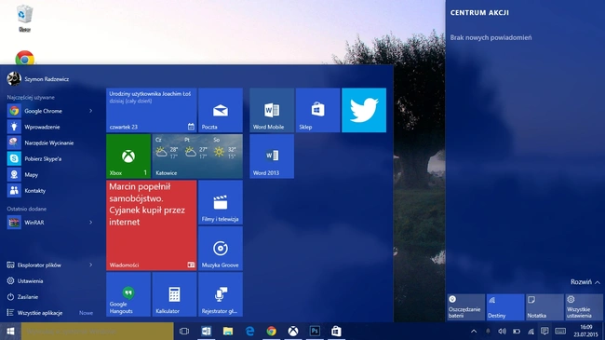Toggle the Destiny network quick action

coord(505,306)
